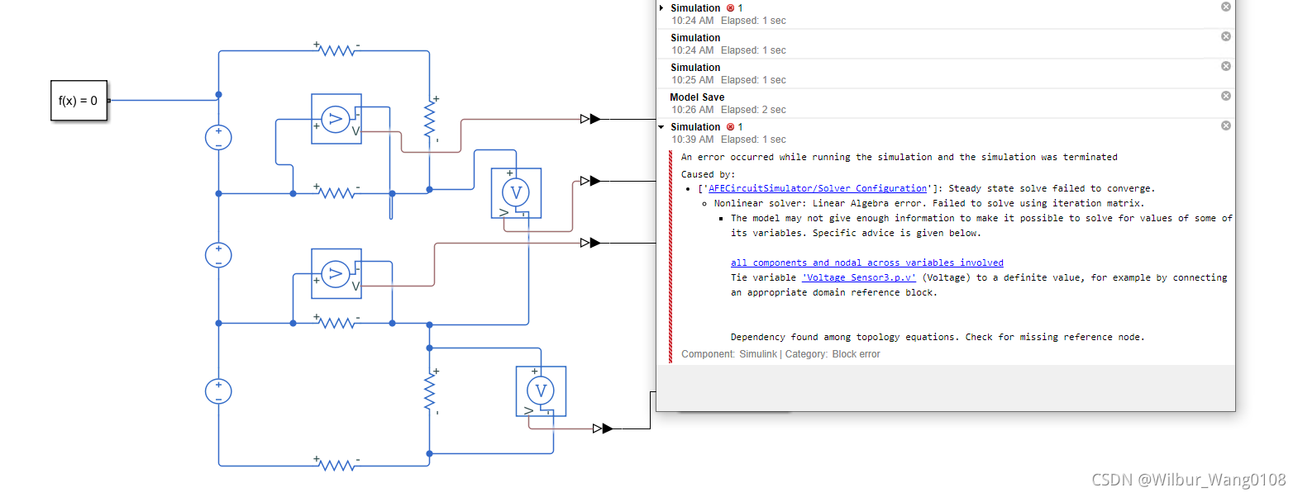Click the lowest voltage source on the left rail

click(x=218, y=391)
